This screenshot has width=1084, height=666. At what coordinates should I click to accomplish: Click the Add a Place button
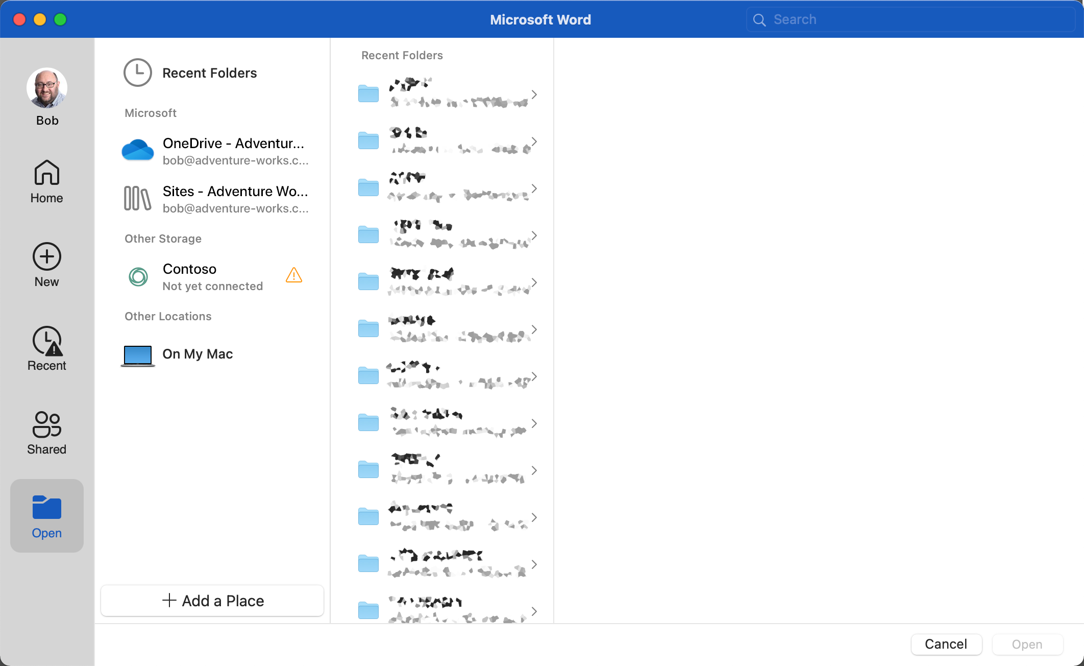212,601
